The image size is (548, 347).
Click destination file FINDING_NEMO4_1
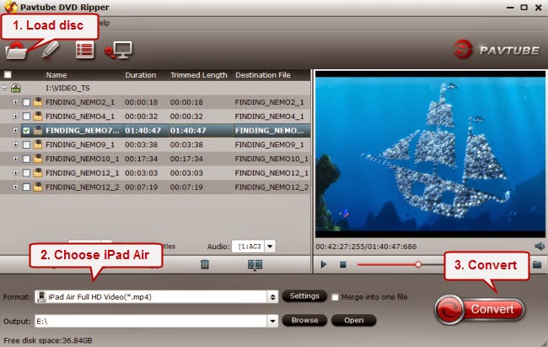(x=269, y=117)
